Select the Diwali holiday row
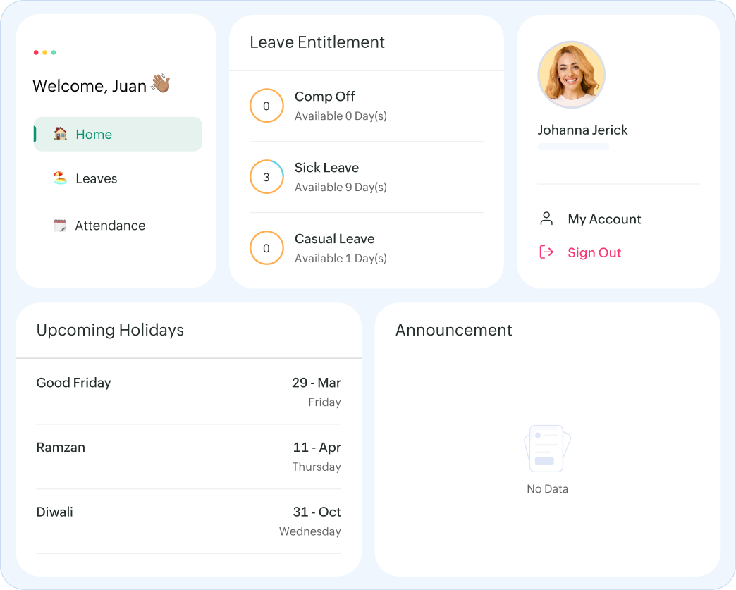The image size is (736, 590). click(x=188, y=521)
